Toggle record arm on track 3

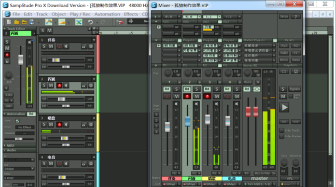coord(59,124)
